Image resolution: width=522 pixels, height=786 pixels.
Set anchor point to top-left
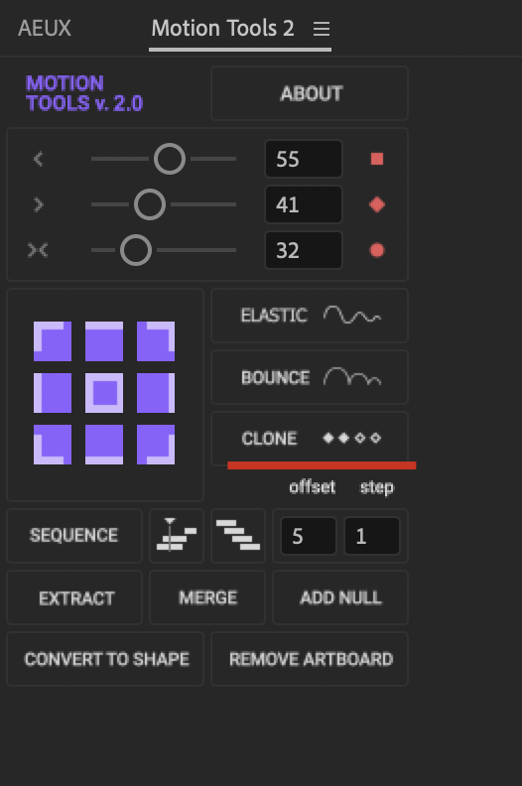point(53,341)
